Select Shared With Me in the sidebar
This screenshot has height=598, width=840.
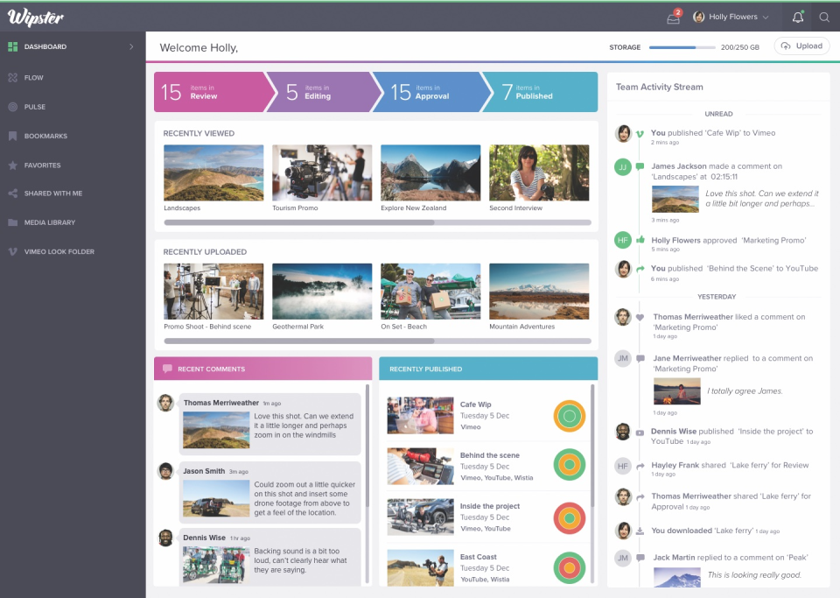(51, 193)
